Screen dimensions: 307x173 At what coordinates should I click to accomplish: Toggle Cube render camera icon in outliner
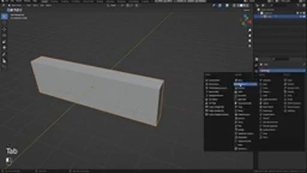coord(304,17)
